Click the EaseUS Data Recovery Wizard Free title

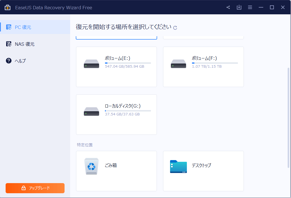click(54, 8)
